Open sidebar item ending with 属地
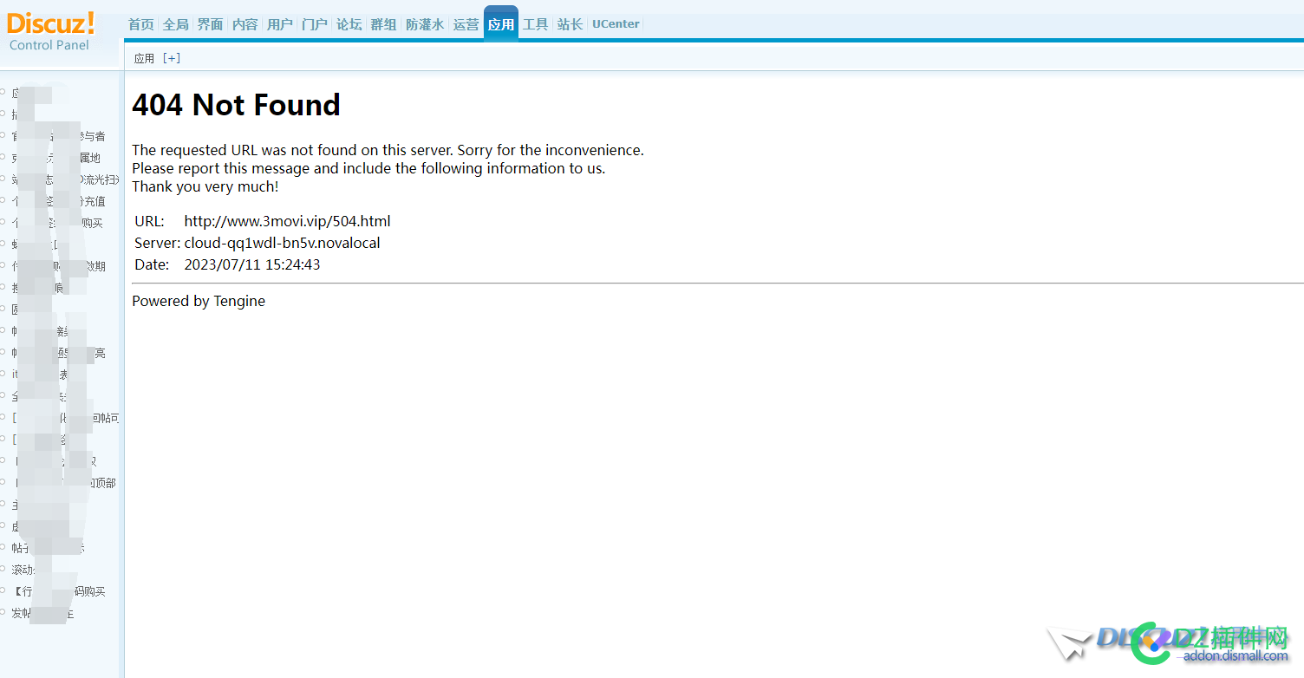 pyautogui.click(x=56, y=158)
